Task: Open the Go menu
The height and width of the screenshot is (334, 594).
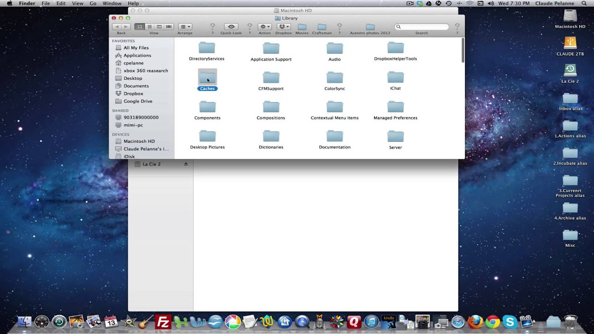Action: [x=93, y=3]
